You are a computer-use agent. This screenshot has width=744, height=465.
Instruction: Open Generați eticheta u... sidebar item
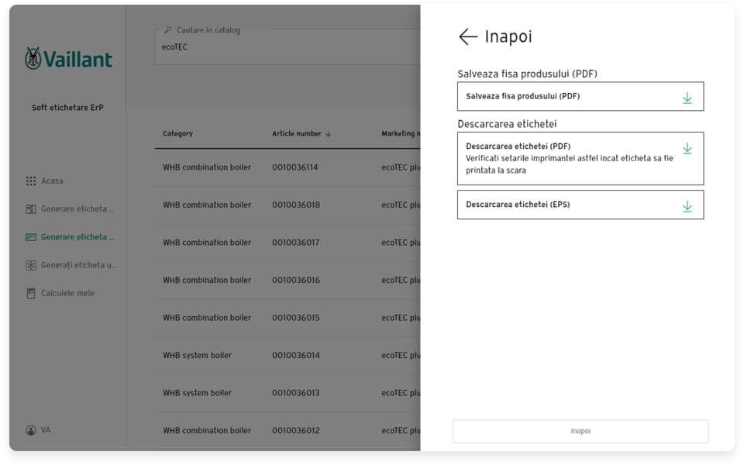click(78, 265)
